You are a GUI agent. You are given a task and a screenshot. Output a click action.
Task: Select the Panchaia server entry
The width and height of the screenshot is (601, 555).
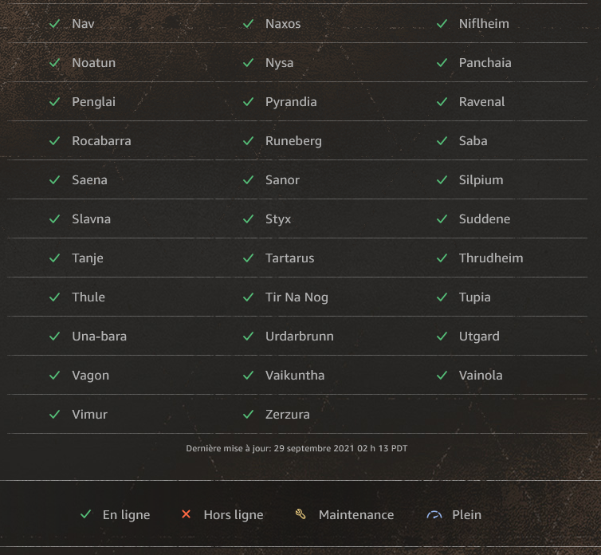[485, 63]
